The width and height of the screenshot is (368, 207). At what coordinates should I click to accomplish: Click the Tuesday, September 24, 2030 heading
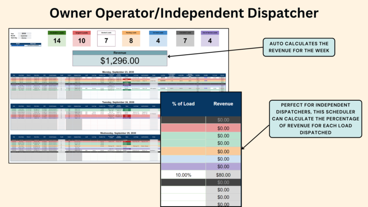pos(118,102)
